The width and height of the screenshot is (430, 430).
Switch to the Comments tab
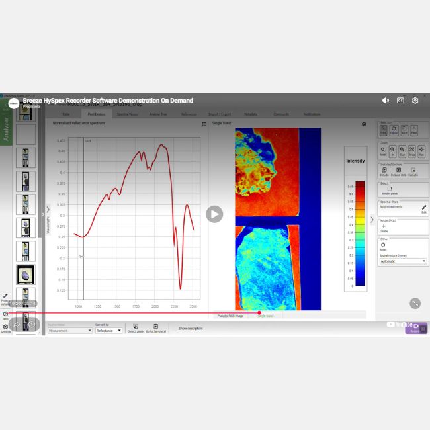coord(281,114)
